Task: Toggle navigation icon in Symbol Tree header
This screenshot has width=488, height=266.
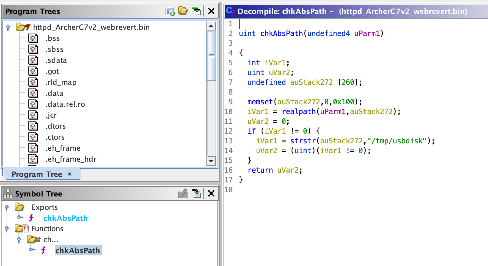Action: tap(197, 193)
